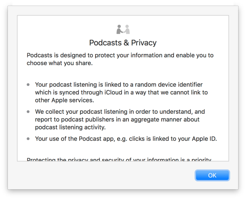Click the intro paragraph about protecting information
Image resolution: width=246 pixels, height=199 pixels.
[120, 59]
